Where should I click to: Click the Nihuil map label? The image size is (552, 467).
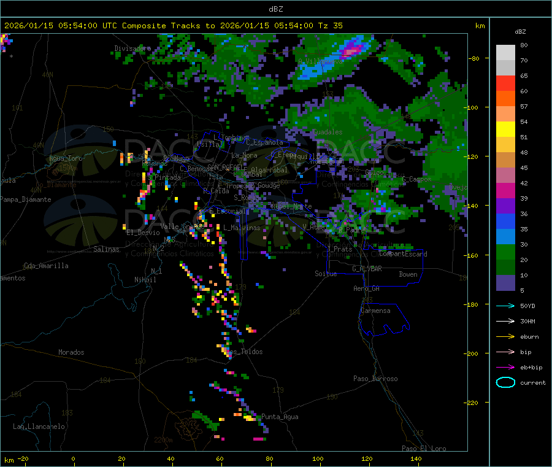pos(145,280)
